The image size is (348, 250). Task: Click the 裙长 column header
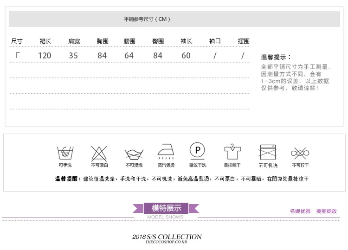pyautogui.click(x=45, y=41)
